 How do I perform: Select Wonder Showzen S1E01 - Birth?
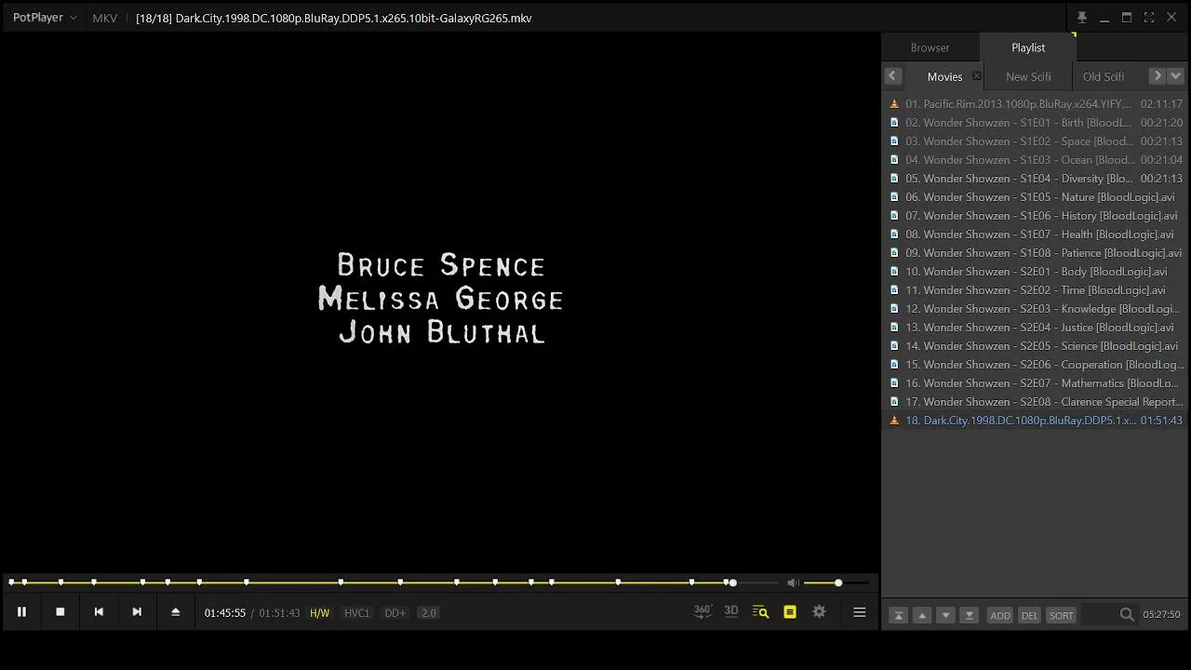point(1036,123)
